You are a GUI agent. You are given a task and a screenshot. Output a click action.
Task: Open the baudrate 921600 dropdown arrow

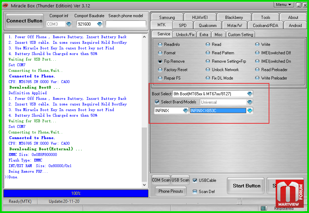[100, 24]
